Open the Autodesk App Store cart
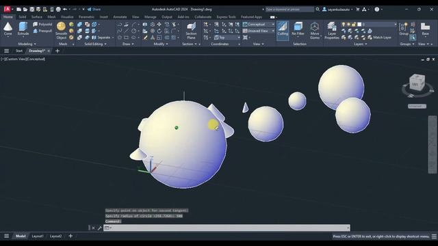This screenshot has height=246, width=438. [x=357, y=9]
